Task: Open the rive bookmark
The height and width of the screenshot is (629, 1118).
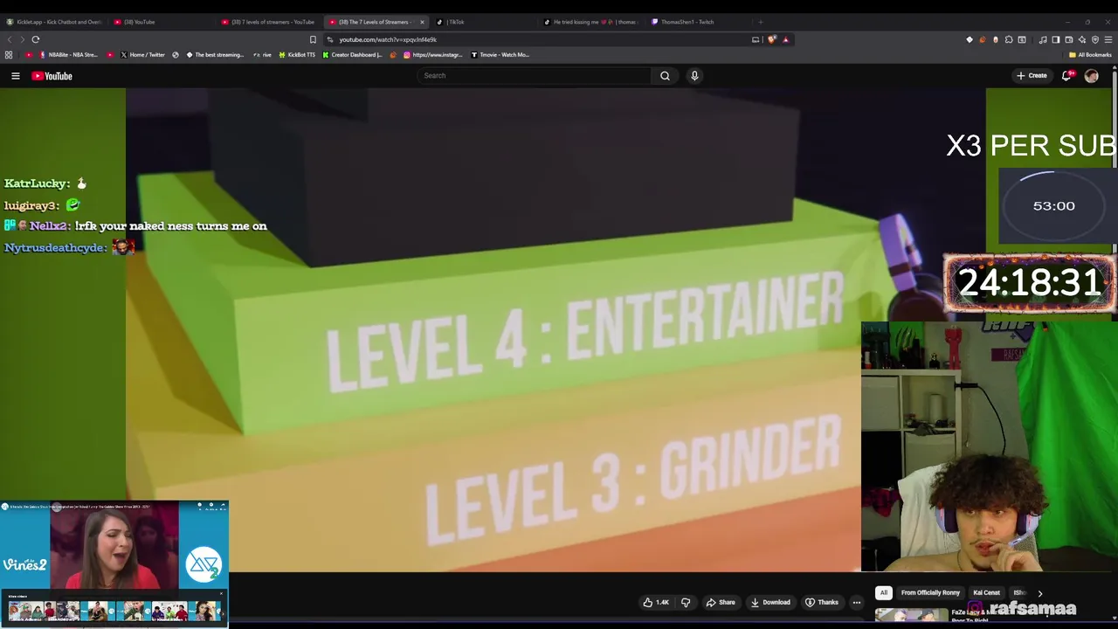Action: [x=262, y=55]
